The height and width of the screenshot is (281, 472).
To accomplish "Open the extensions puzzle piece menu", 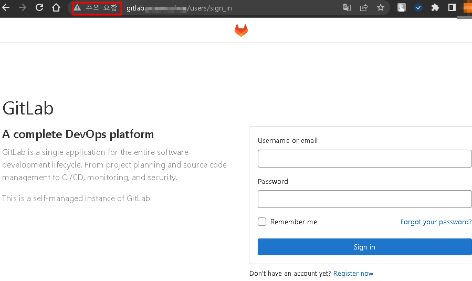I will click(x=435, y=7).
